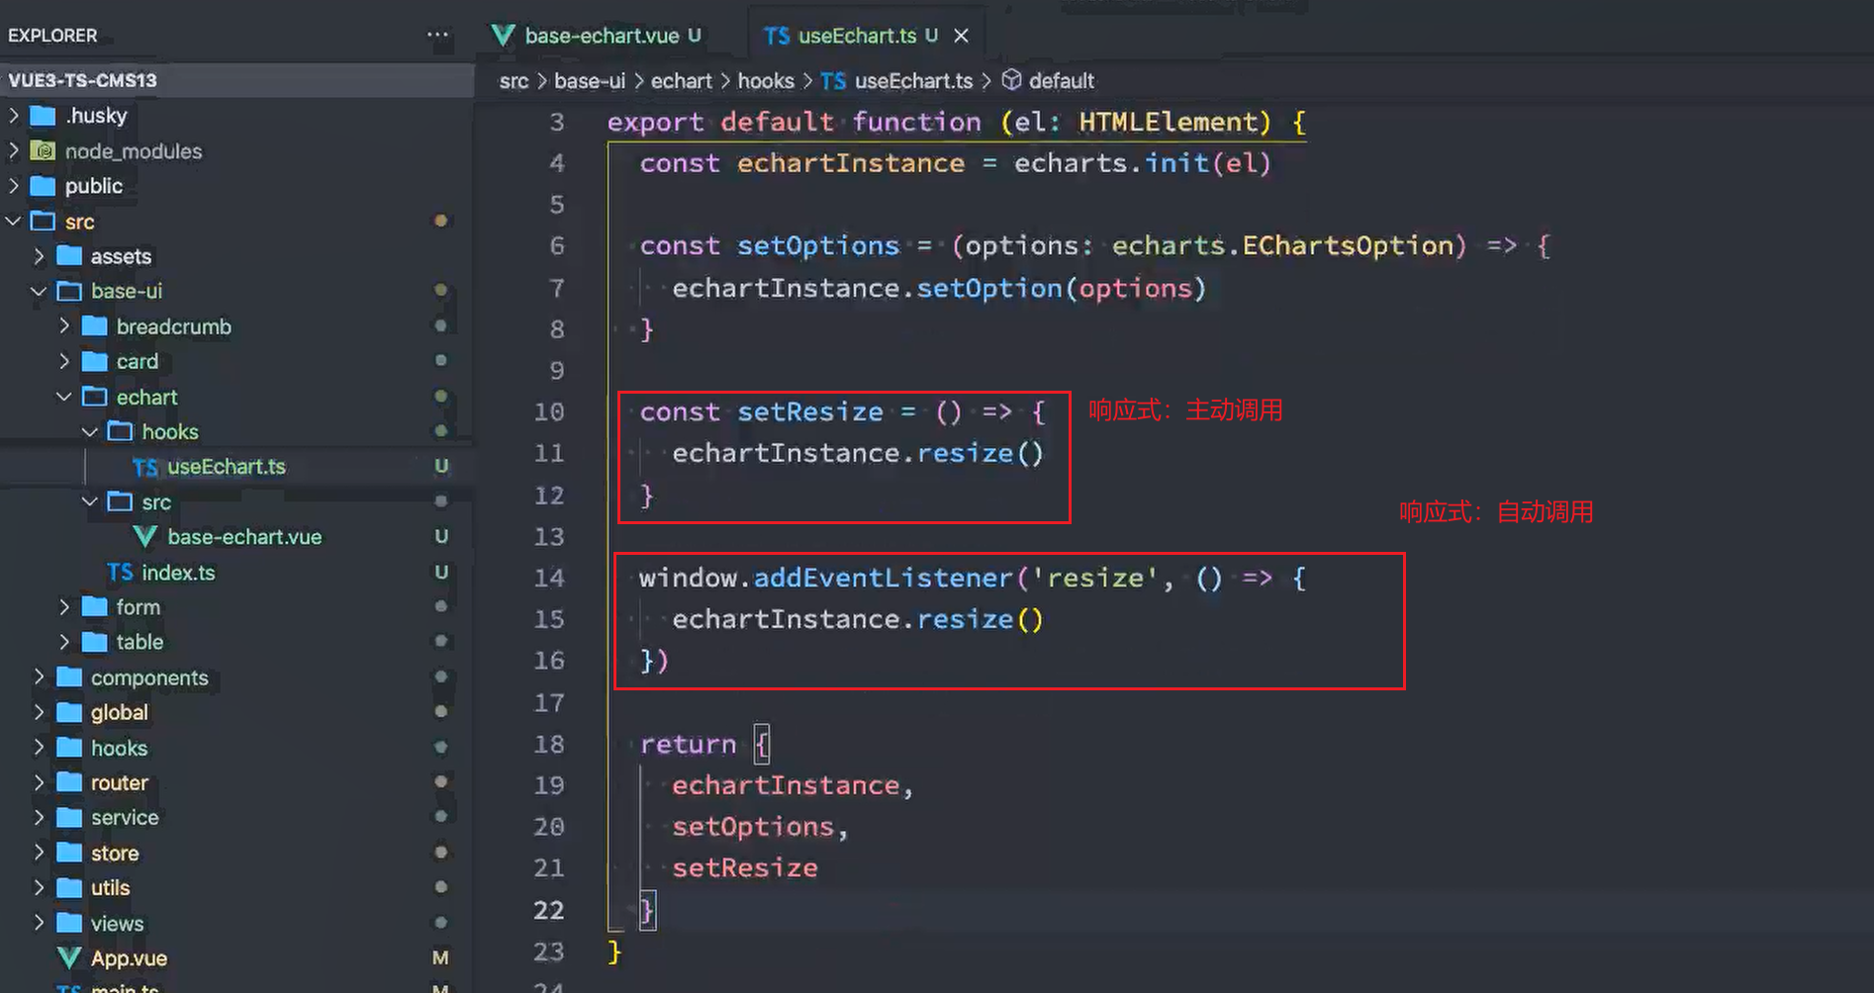Collapse the root src folder chevron

coord(14,221)
